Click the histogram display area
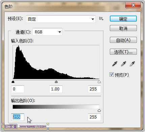The width and height of the screenshot is (145, 132). coord(56,62)
